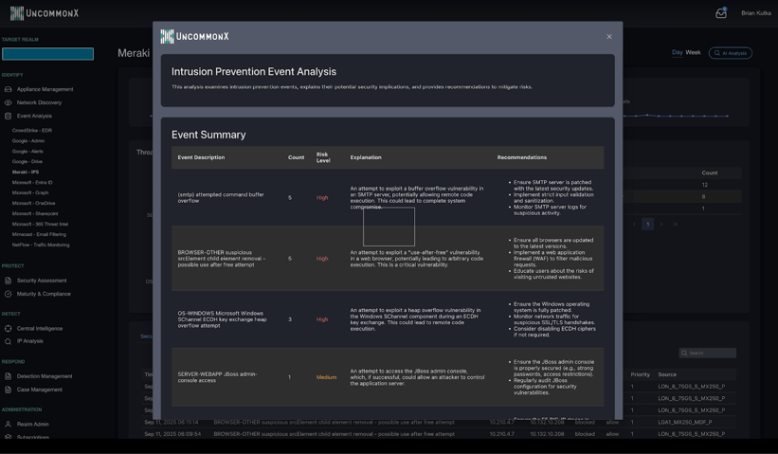Close the Intrusion Prevention Event Analysis dialog

click(609, 37)
